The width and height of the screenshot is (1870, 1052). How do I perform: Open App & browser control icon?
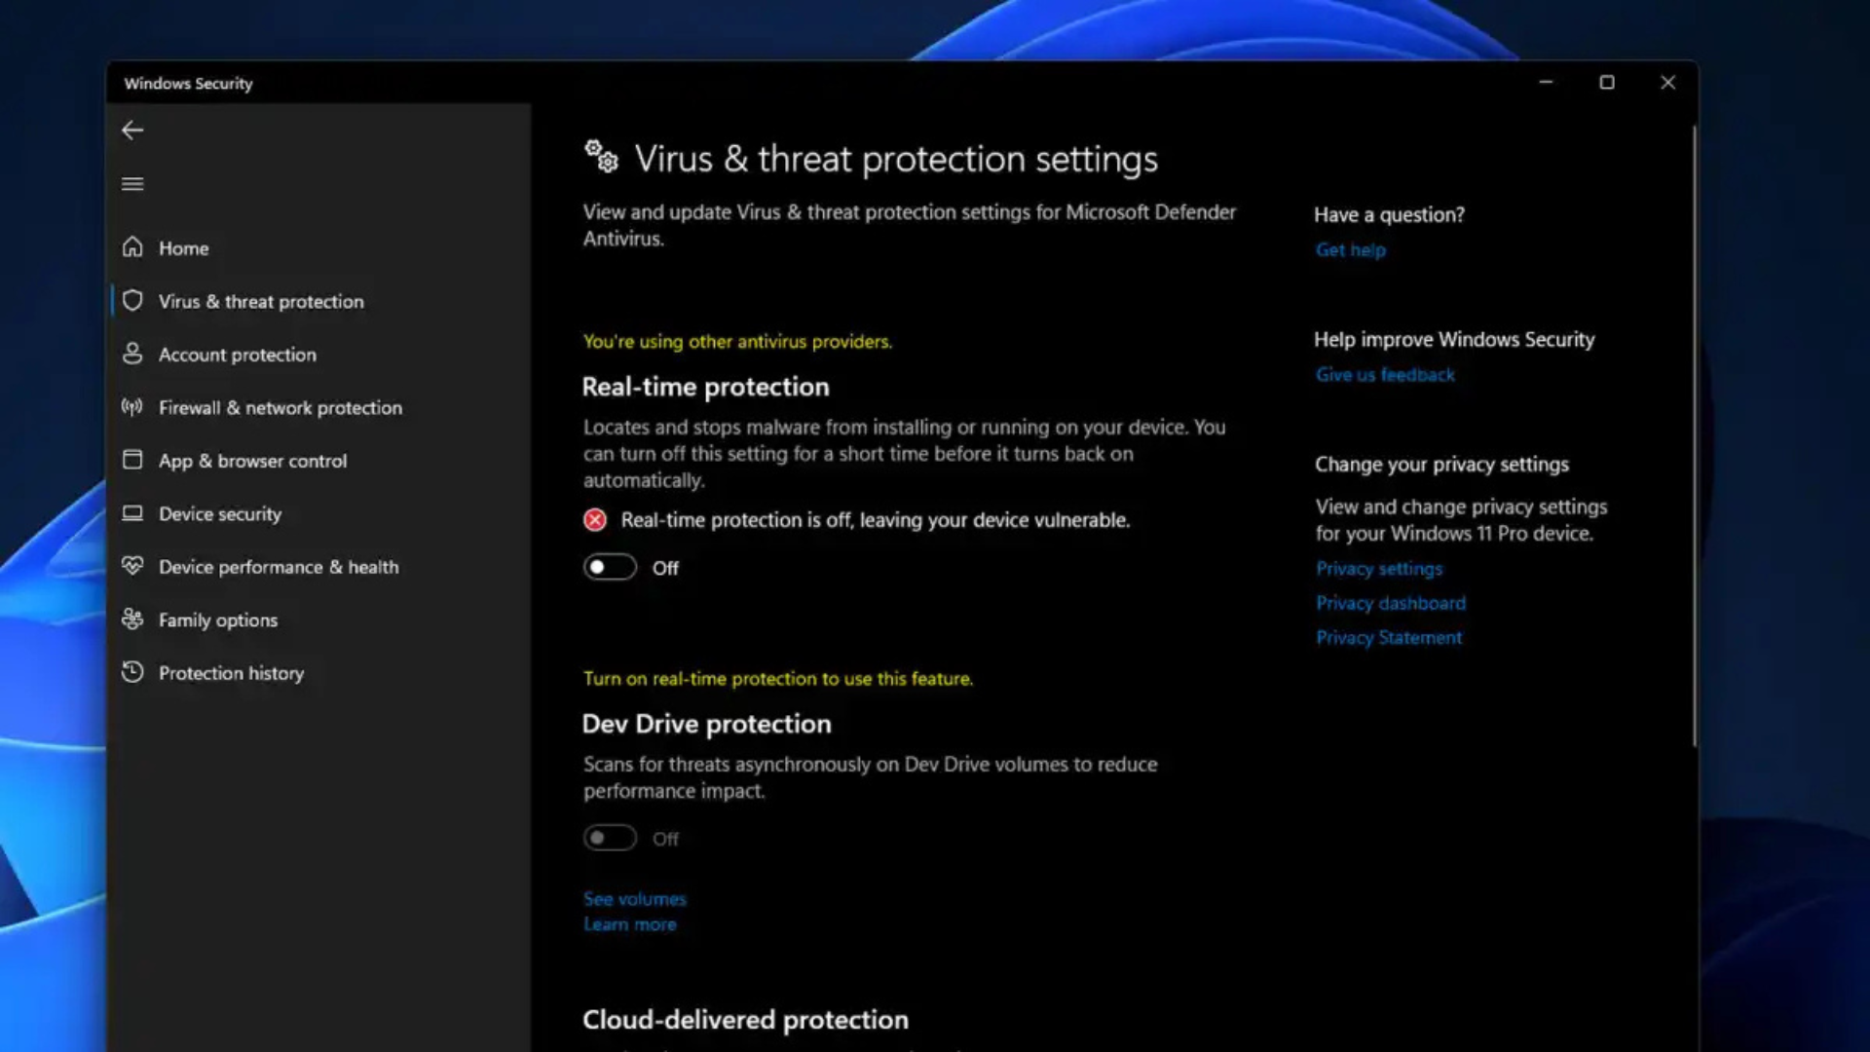(x=133, y=460)
